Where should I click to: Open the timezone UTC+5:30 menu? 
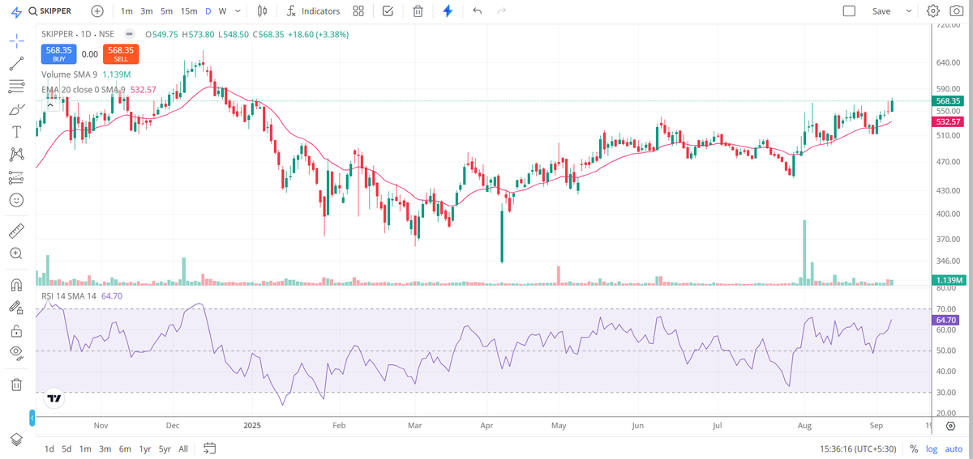tap(858, 448)
